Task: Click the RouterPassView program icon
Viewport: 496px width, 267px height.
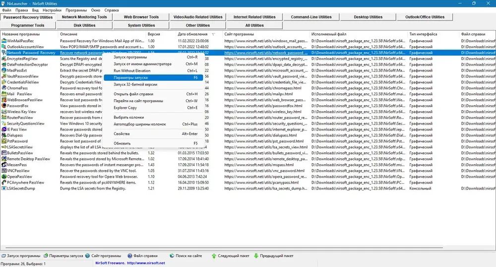Action: pos(4,118)
